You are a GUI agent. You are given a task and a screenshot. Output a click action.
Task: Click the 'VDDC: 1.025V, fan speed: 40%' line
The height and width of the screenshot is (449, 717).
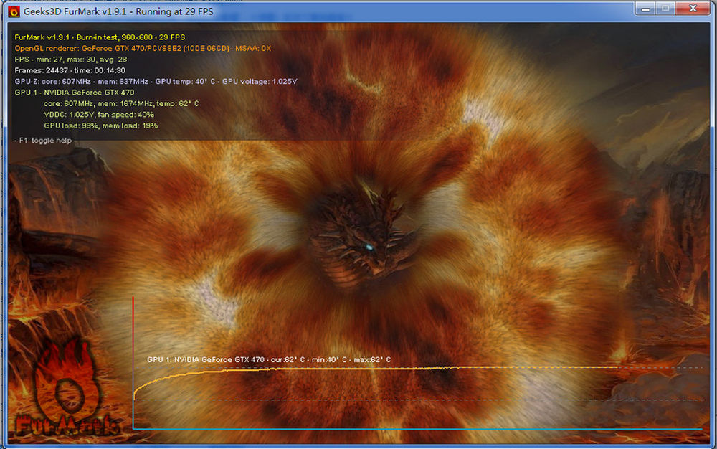(x=99, y=114)
